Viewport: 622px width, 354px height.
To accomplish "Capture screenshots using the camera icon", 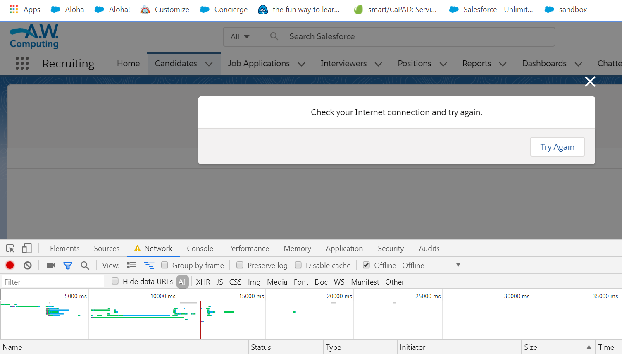I will (x=50, y=265).
